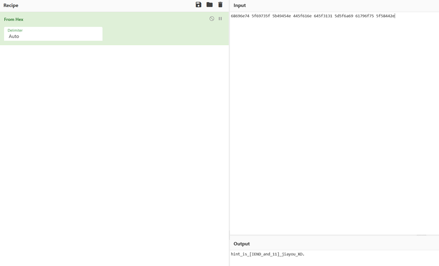Click the hex group 5b49454e in Input
The height and width of the screenshot is (266, 439).
pos(281,16)
